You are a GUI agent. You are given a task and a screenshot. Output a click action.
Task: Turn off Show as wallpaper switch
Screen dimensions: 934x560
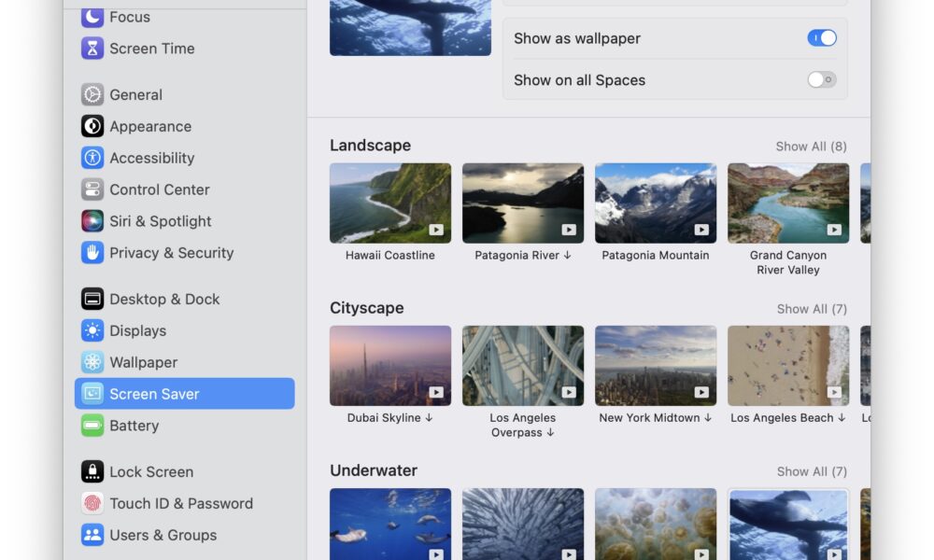click(x=822, y=38)
